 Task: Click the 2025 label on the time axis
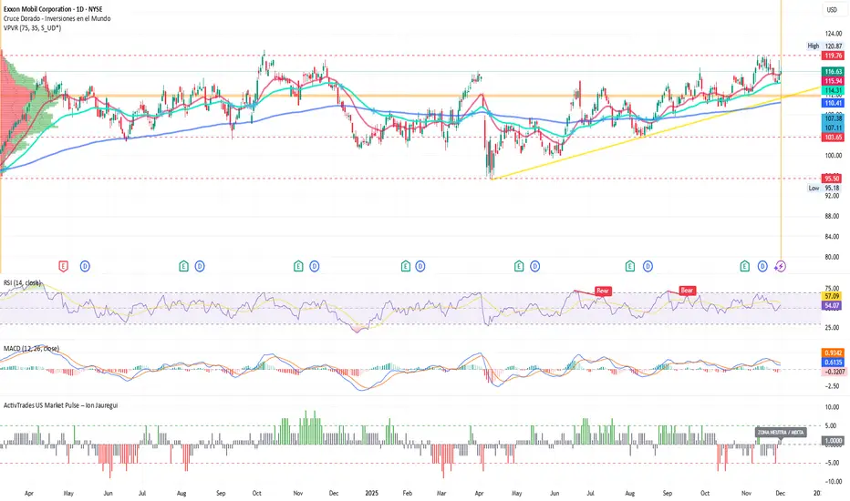pyautogui.click(x=372, y=494)
